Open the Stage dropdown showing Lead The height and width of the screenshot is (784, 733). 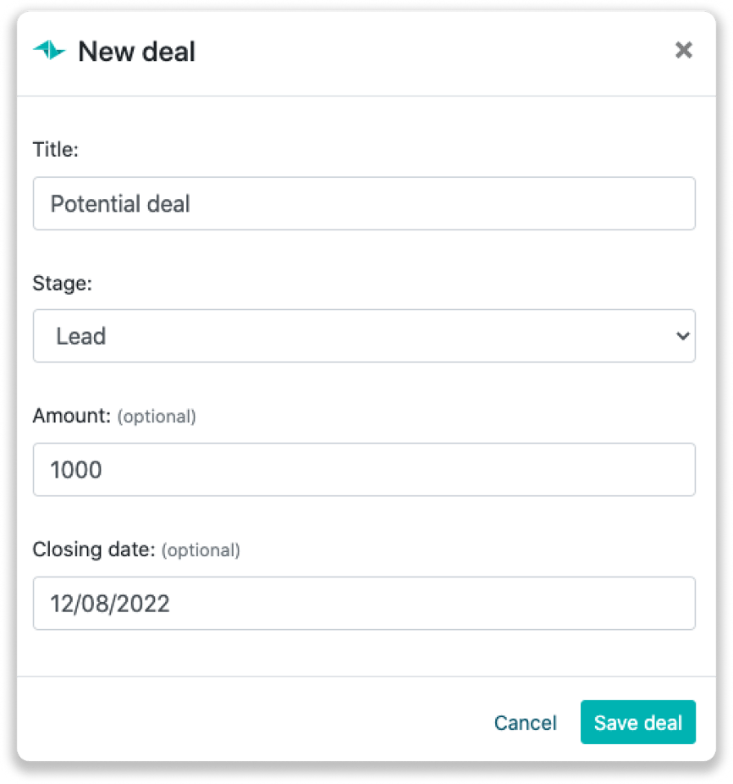tap(364, 336)
